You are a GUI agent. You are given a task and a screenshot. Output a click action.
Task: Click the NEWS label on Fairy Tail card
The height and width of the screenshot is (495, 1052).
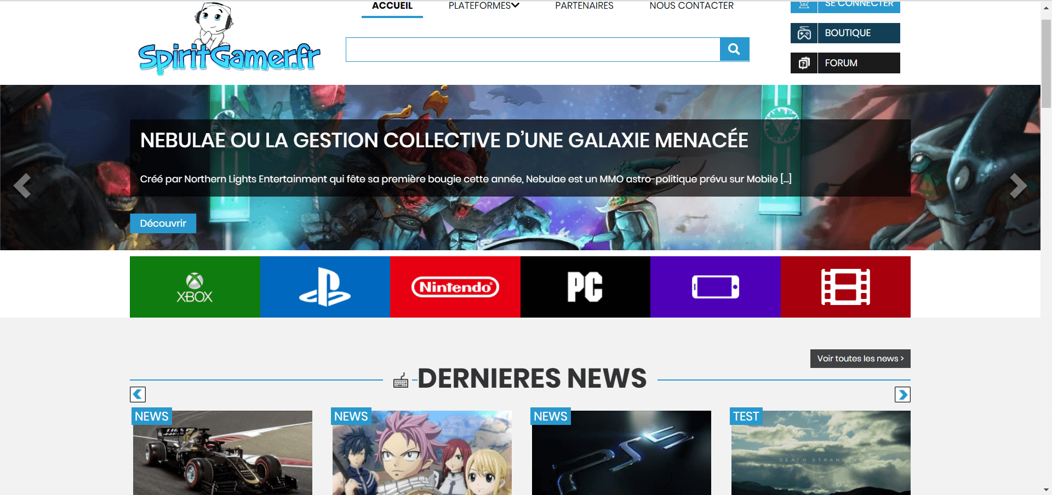[x=351, y=417]
